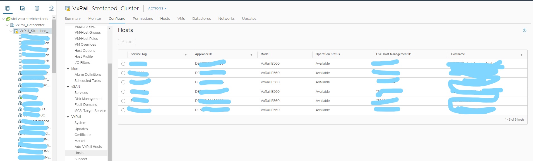533x161 pixels.
Task: Collapse the More section in Configure menu
Action: [68, 69]
